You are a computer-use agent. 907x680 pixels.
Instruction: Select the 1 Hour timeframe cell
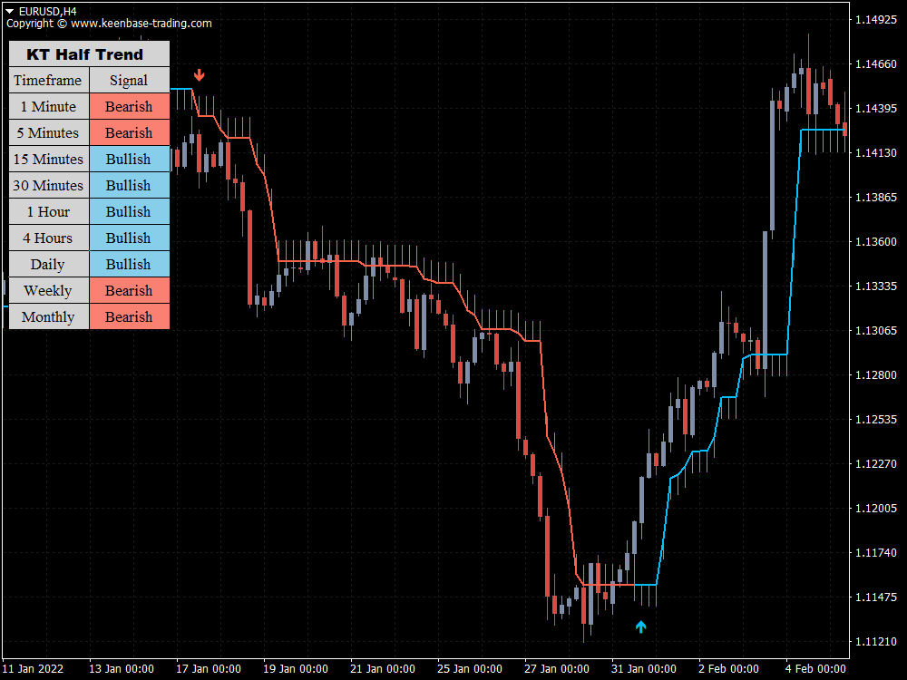point(49,211)
